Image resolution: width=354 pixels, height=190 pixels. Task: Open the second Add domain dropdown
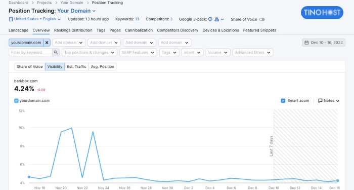(104, 43)
